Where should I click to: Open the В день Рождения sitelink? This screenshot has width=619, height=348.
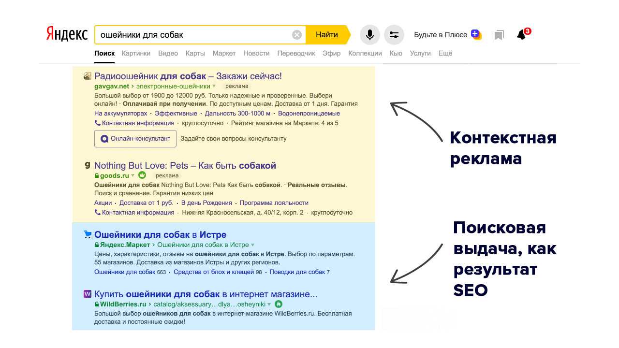(206, 203)
